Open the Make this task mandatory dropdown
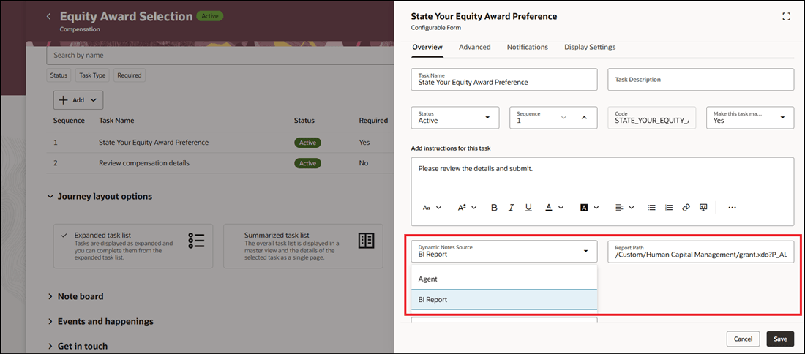The height and width of the screenshot is (354, 805). pyautogui.click(x=750, y=118)
